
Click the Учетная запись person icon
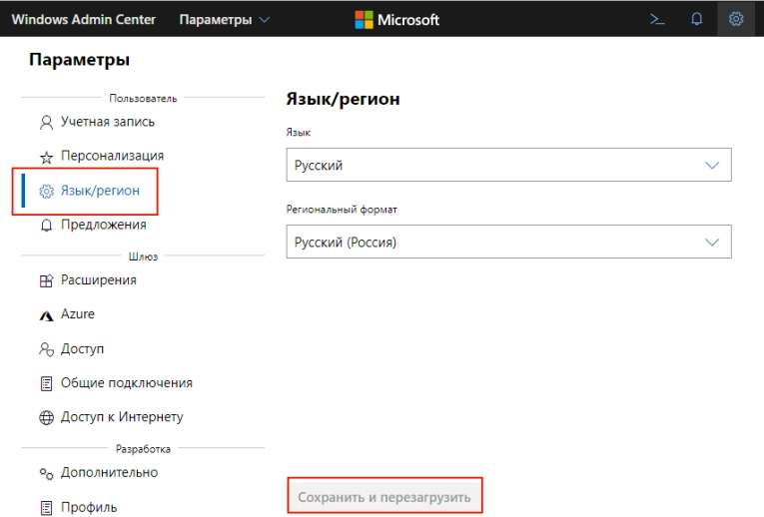[x=46, y=122]
